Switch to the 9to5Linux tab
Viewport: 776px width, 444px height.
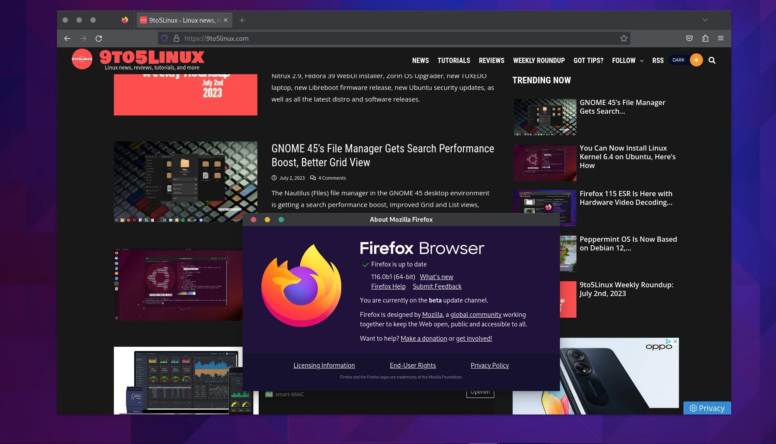click(183, 20)
